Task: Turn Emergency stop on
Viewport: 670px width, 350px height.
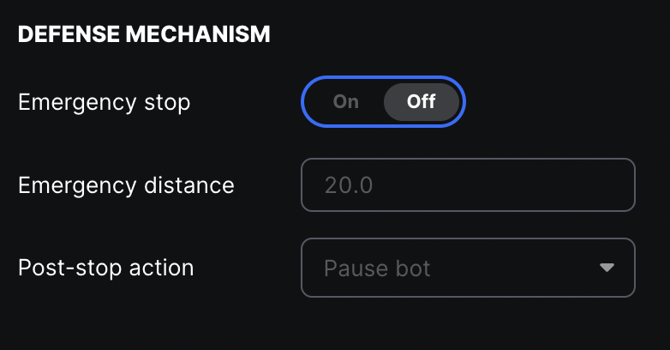Action: click(346, 102)
